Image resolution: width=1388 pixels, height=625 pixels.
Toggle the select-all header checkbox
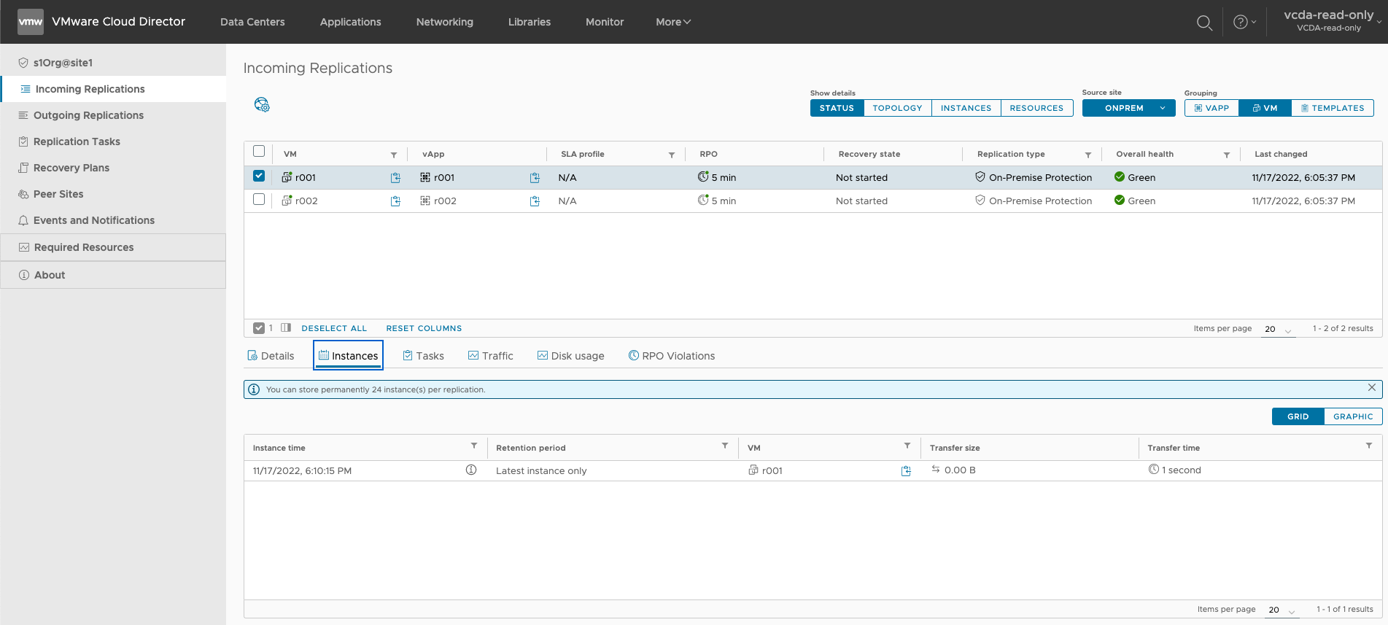259,152
